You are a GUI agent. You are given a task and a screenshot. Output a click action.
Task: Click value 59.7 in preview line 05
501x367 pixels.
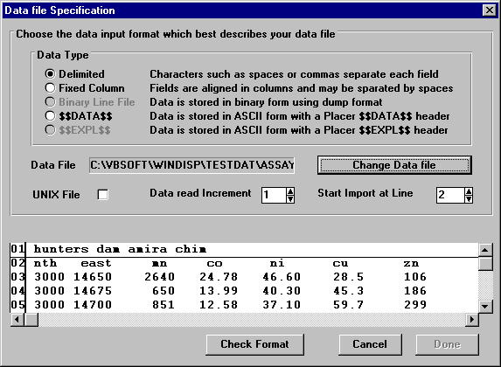348,305
